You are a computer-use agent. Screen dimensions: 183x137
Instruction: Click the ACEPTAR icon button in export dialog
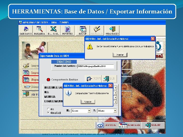coord(93,79)
